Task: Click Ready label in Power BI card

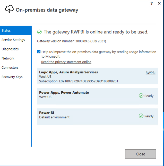Action: [x=149, y=116]
